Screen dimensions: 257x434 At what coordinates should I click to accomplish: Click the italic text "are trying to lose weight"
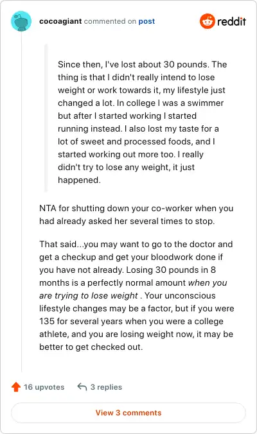[x=89, y=295]
